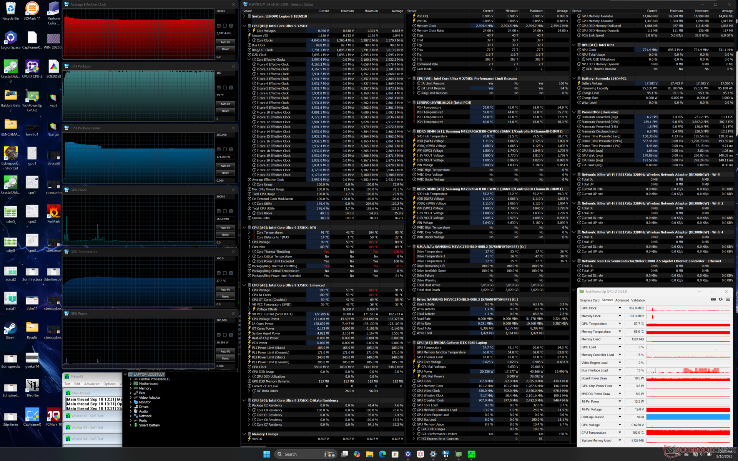The width and height of the screenshot is (738, 461).
Task: Collapse the CPU DTS sensor group
Action: (x=244, y=227)
